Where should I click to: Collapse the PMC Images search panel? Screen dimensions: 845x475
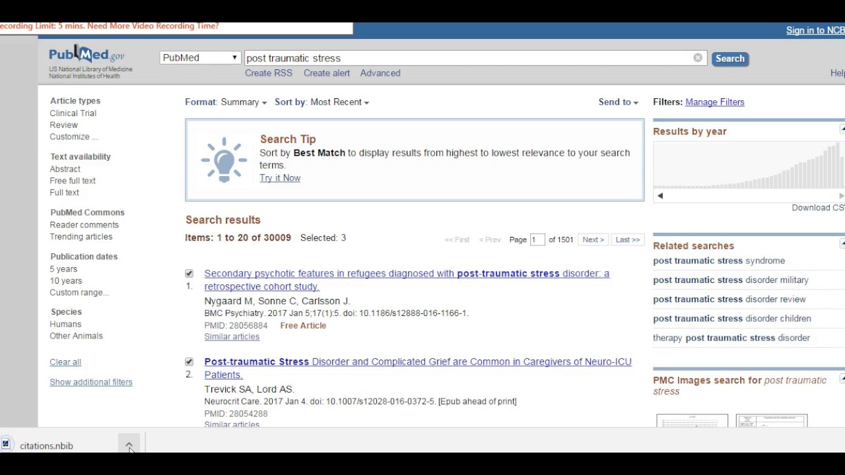[x=842, y=378]
